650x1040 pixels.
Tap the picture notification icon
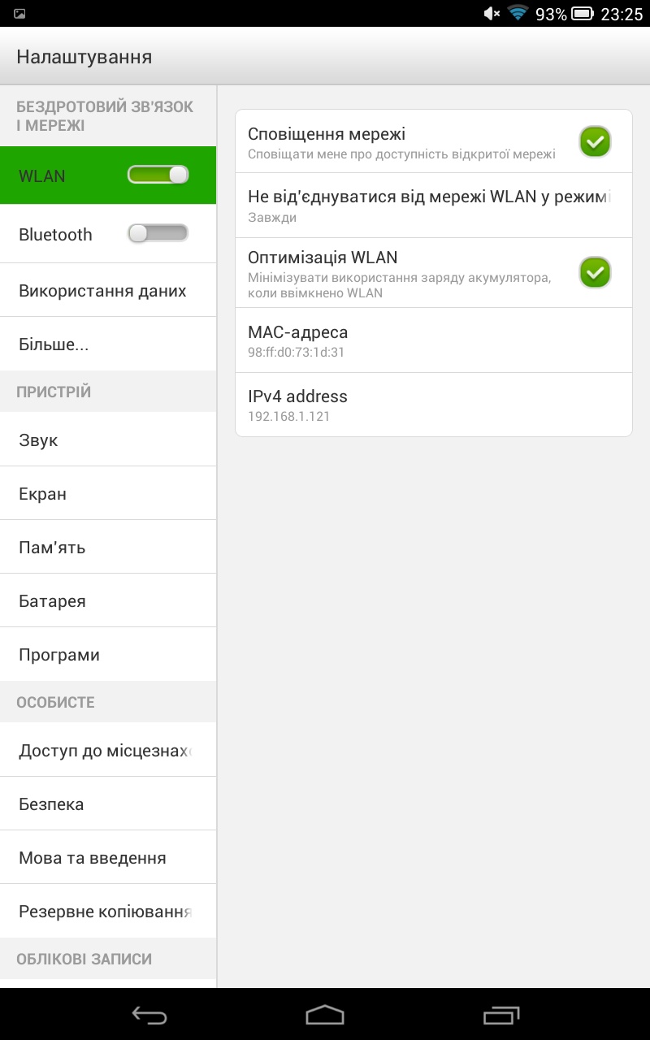pos(19,14)
